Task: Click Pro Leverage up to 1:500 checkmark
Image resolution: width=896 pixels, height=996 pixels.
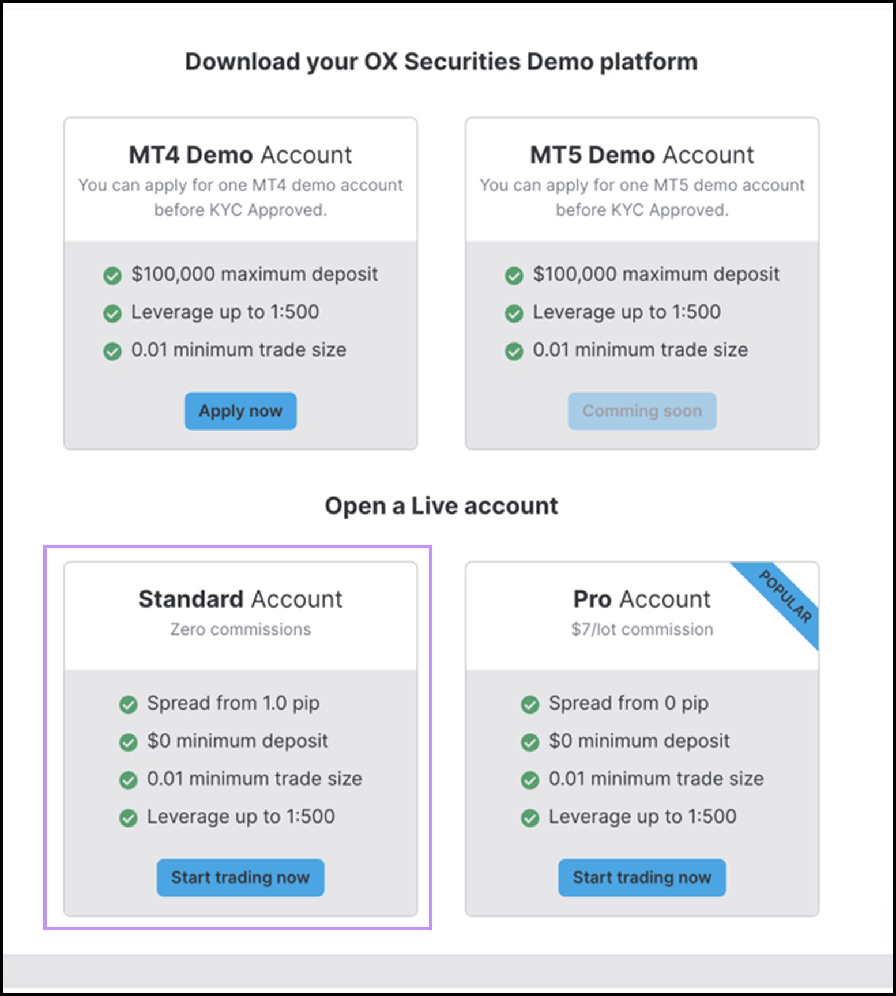Action: [529, 818]
